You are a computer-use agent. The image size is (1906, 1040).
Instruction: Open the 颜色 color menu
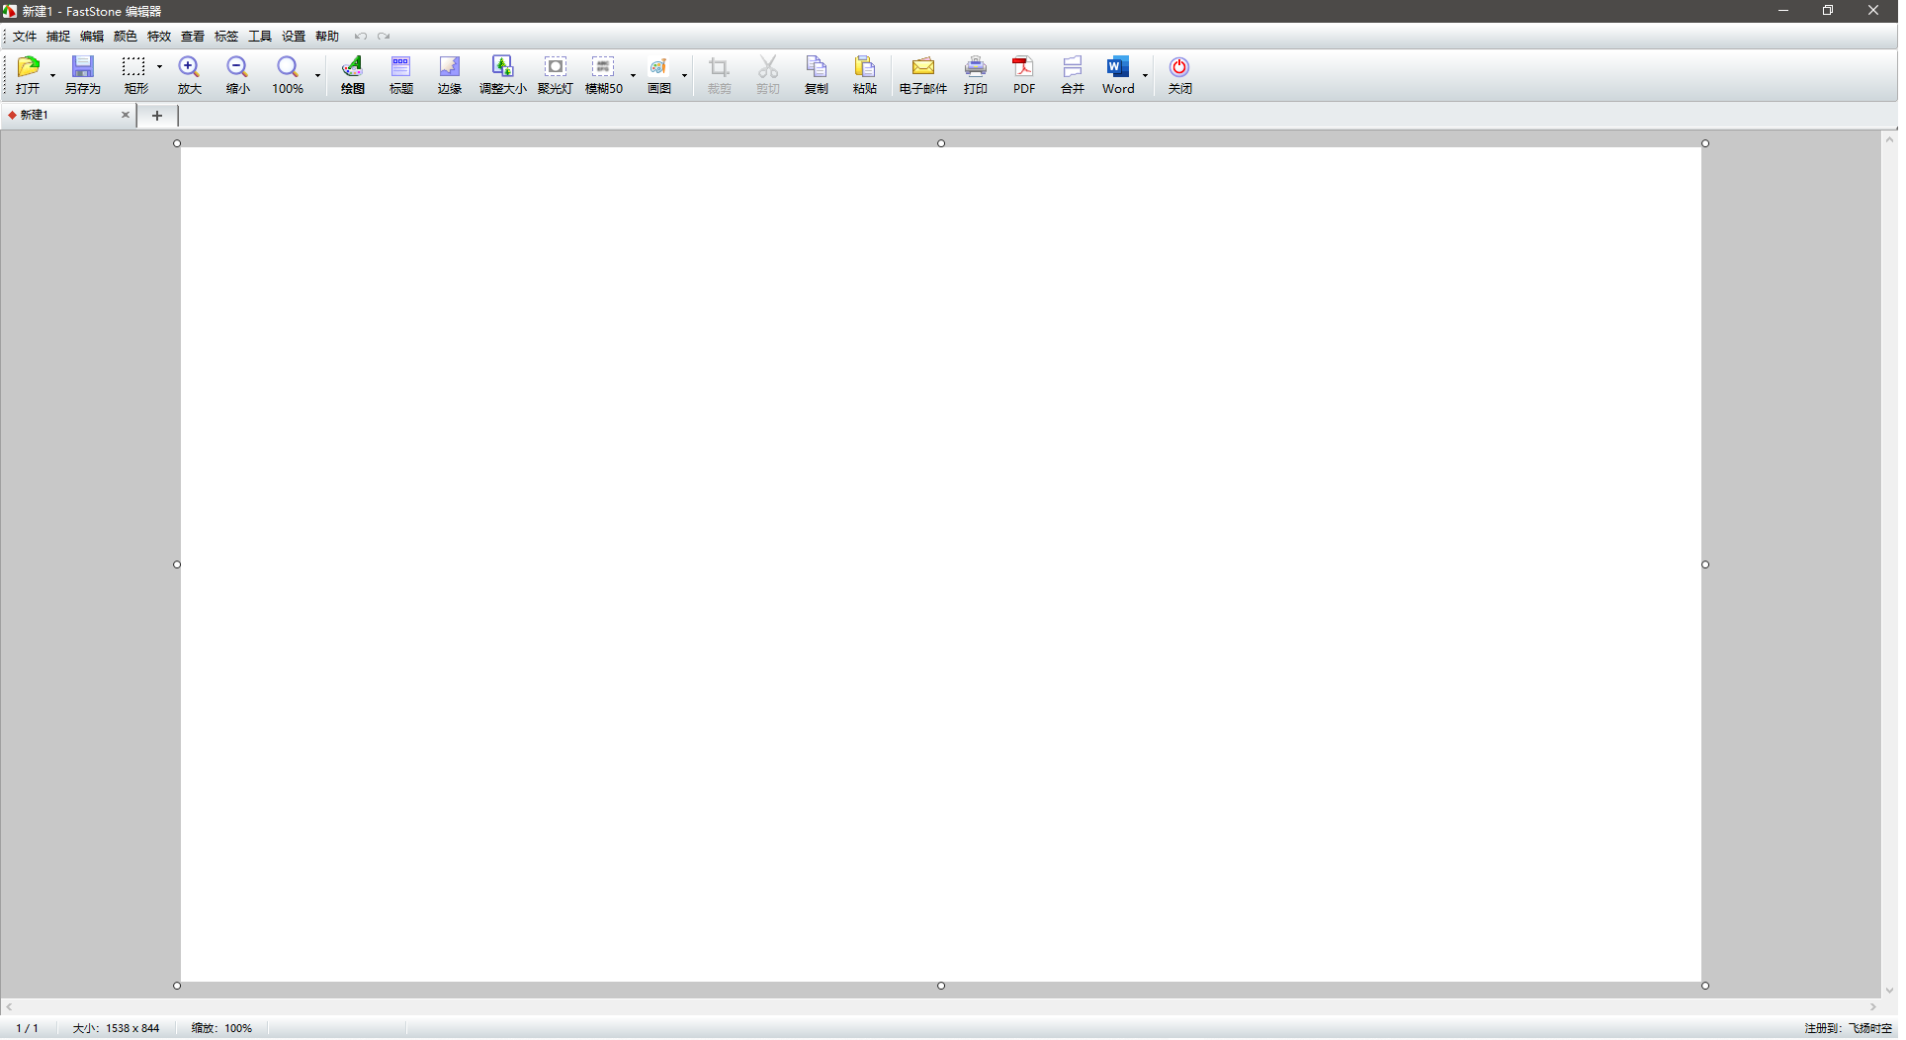click(x=126, y=37)
